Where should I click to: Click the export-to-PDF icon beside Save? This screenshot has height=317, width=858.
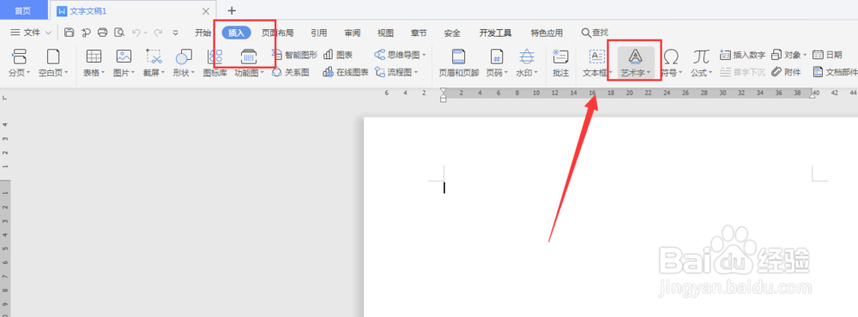click(86, 33)
